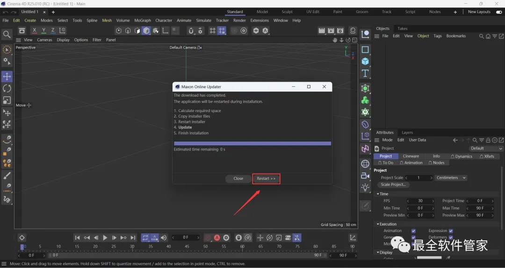
Task: Open the Simulate menu
Action: (203, 20)
